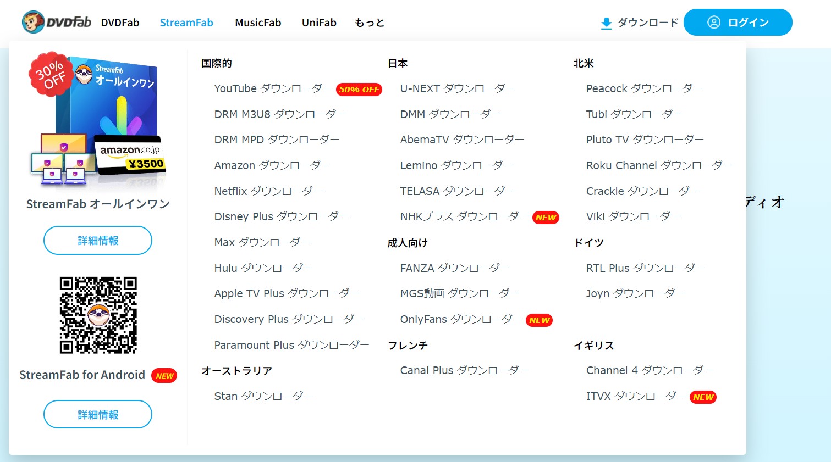Screen dimensions: 831x462
Task: Open Pluto TV ダウンローダー
Action: click(x=645, y=140)
